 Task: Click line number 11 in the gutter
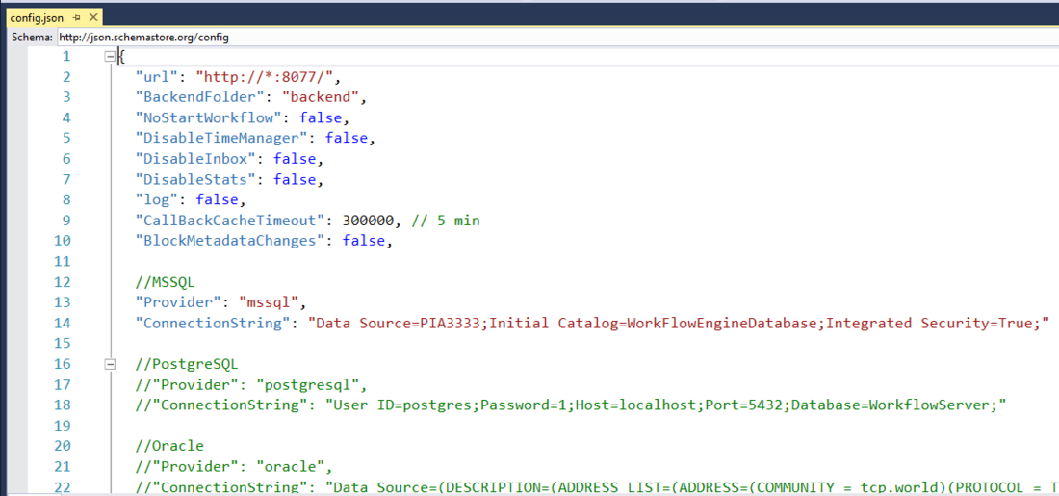pyautogui.click(x=62, y=262)
